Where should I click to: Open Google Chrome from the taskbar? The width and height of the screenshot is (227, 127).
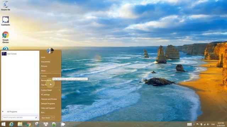tap(29, 124)
